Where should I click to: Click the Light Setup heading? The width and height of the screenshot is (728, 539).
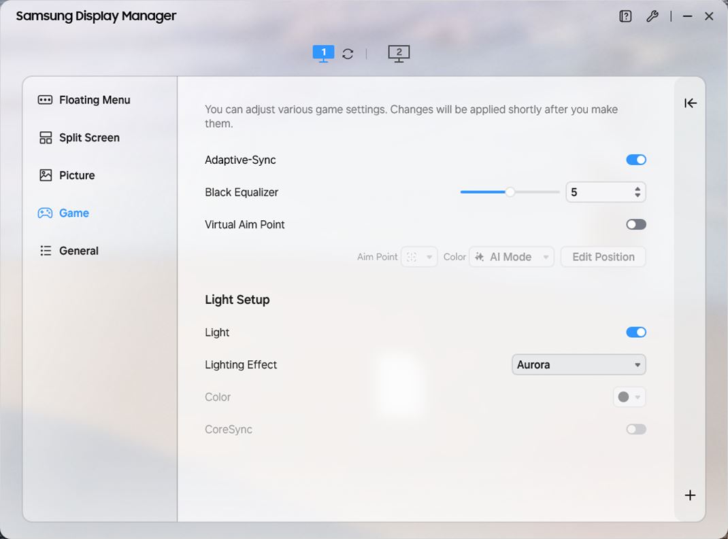click(x=237, y=300)
